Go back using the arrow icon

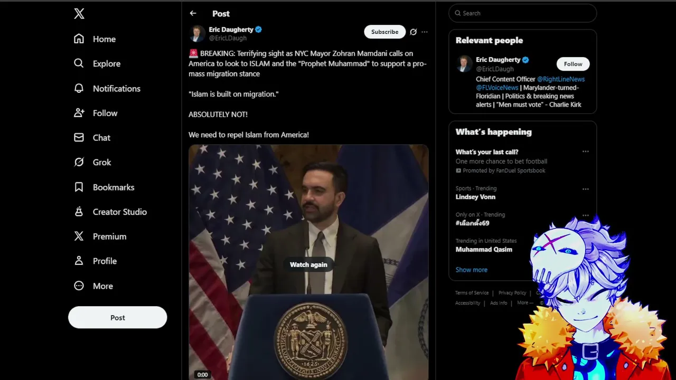pos(193,13)
